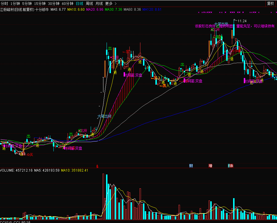Select the 5分钟 timeframe
This screenshot has height=223, width=277.
(27, 3)
